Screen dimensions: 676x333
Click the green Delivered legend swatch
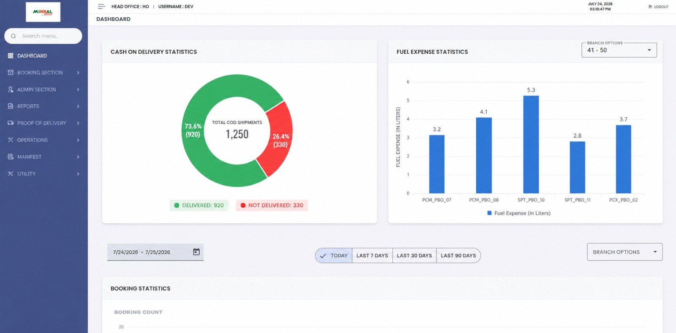(x=177, y=206)
